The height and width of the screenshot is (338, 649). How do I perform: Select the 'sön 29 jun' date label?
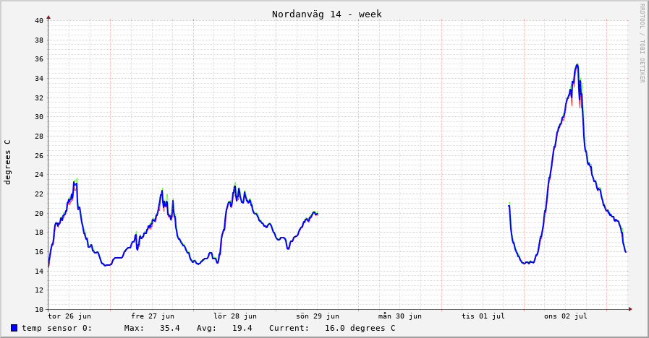(318, 316)
